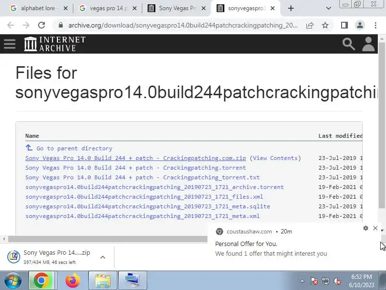Dismiss the coustaushaw.com notification
Screen dimensions: 386x290
click(x=375, y=228)
